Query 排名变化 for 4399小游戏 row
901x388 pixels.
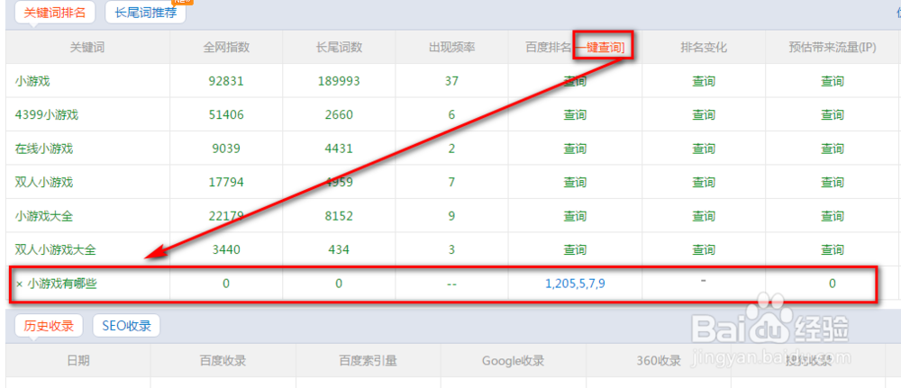pyautogui.click(x=704, y=115)
